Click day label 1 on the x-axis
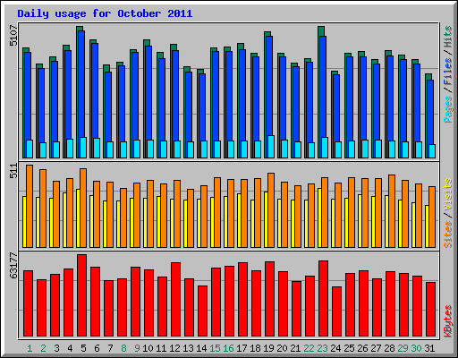Image resolution: width=458 pixels, height=358 pixels. (x=30, y=348)
